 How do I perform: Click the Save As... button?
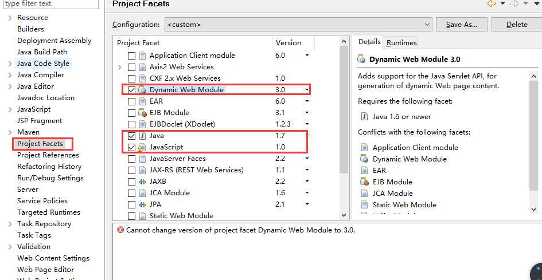coord(462,25)
